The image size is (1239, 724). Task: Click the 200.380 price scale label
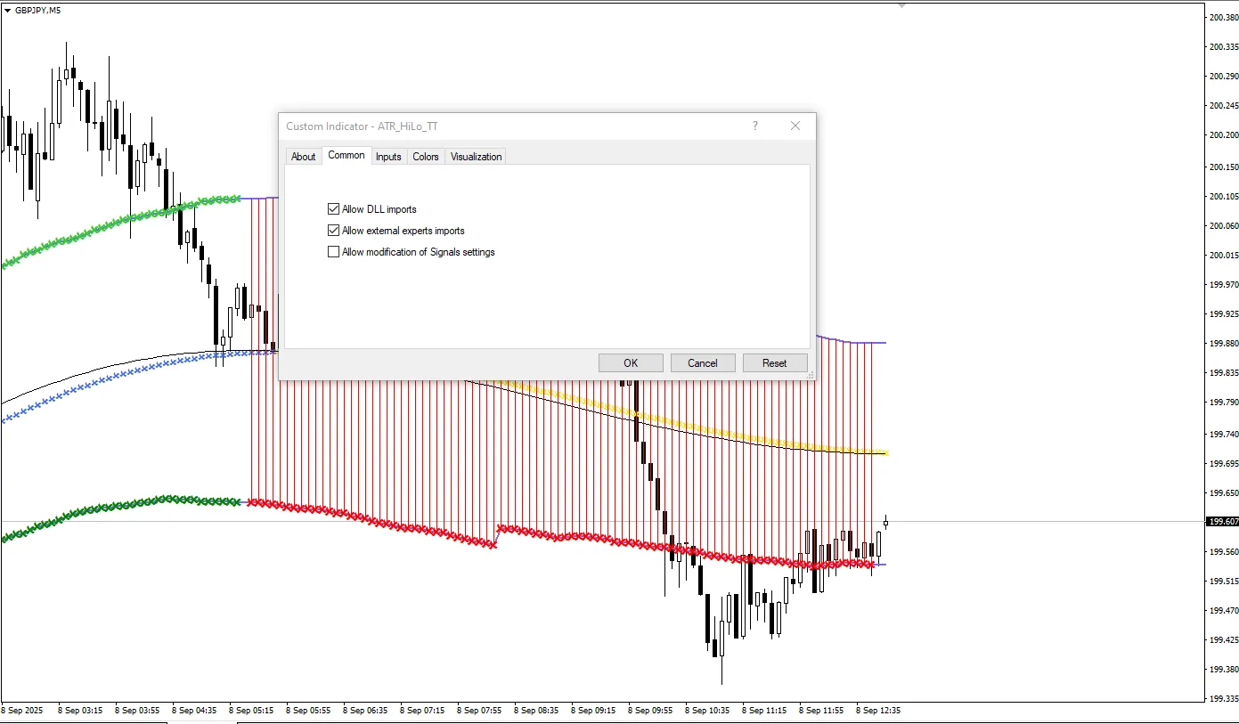(x=1224, y=18)
